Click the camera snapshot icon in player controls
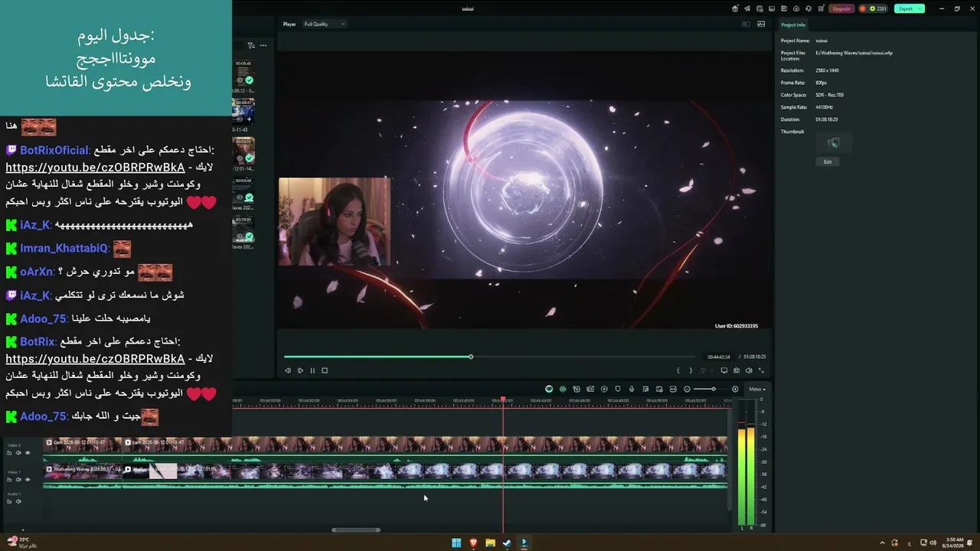The image size is (980, 551). click(x=737, y=370)
